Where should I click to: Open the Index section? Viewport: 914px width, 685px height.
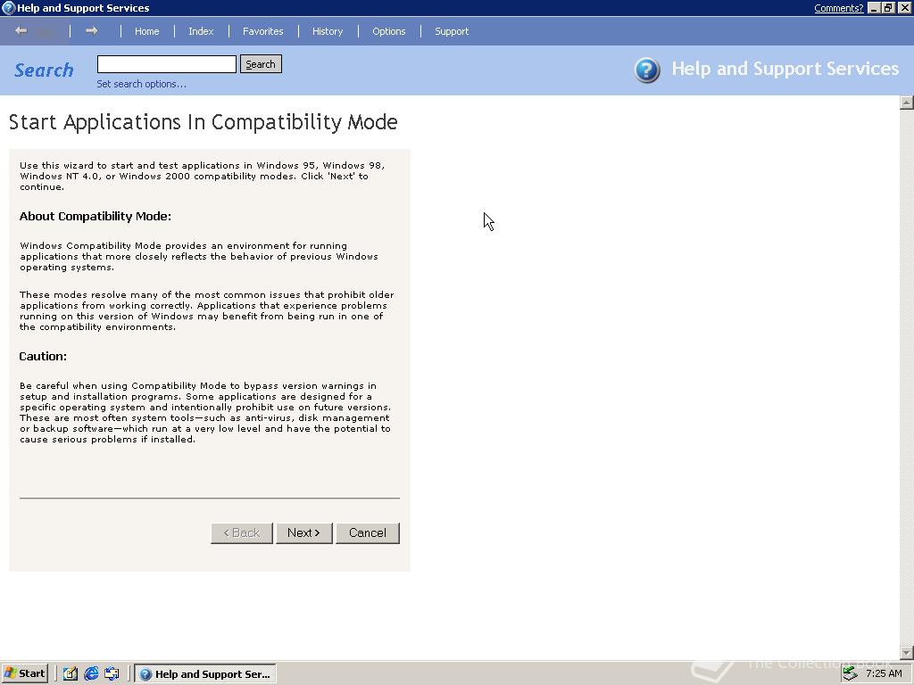tap(201, 31)
